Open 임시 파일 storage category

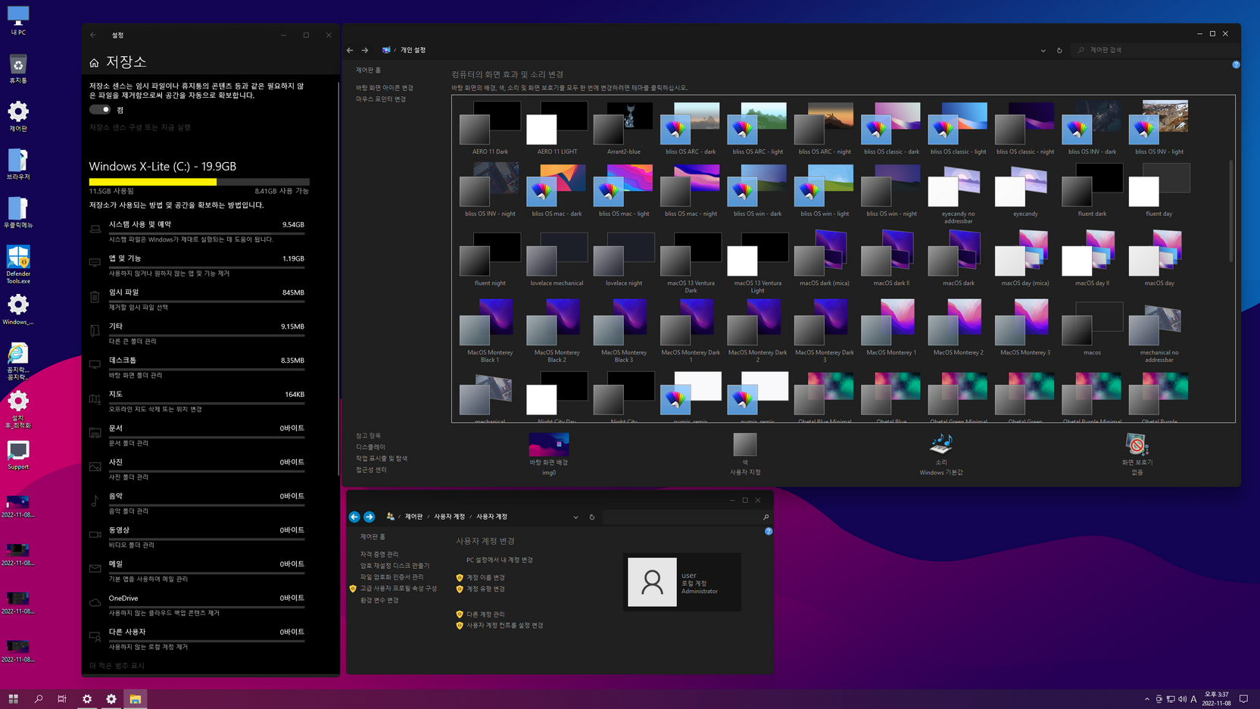point(198,299)
